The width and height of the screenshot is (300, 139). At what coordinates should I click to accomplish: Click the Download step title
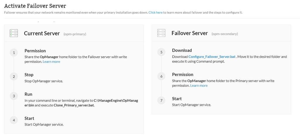(x=182, y=50)
